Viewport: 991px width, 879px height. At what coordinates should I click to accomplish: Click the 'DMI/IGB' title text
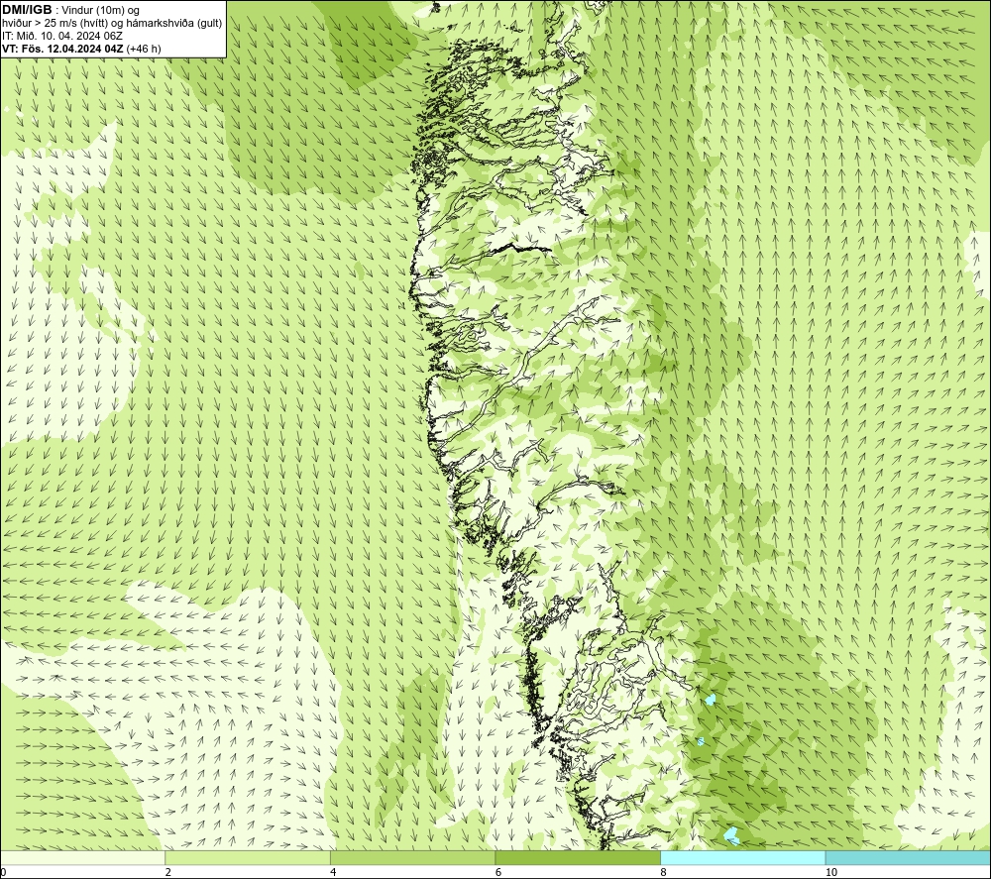tap(27, 10)
